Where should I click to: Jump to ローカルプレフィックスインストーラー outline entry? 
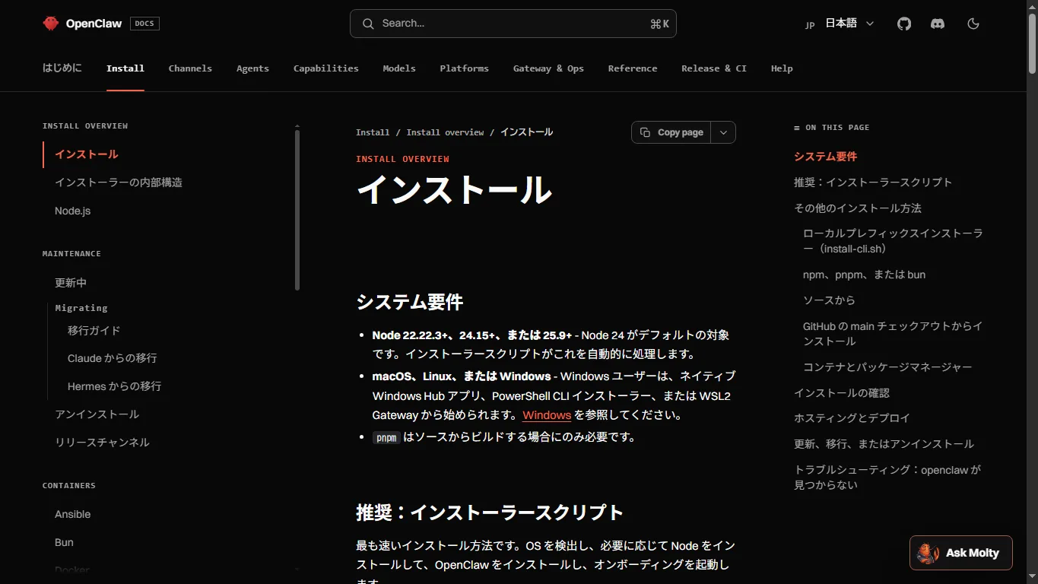pyautogui.click(x=893, y=241)
